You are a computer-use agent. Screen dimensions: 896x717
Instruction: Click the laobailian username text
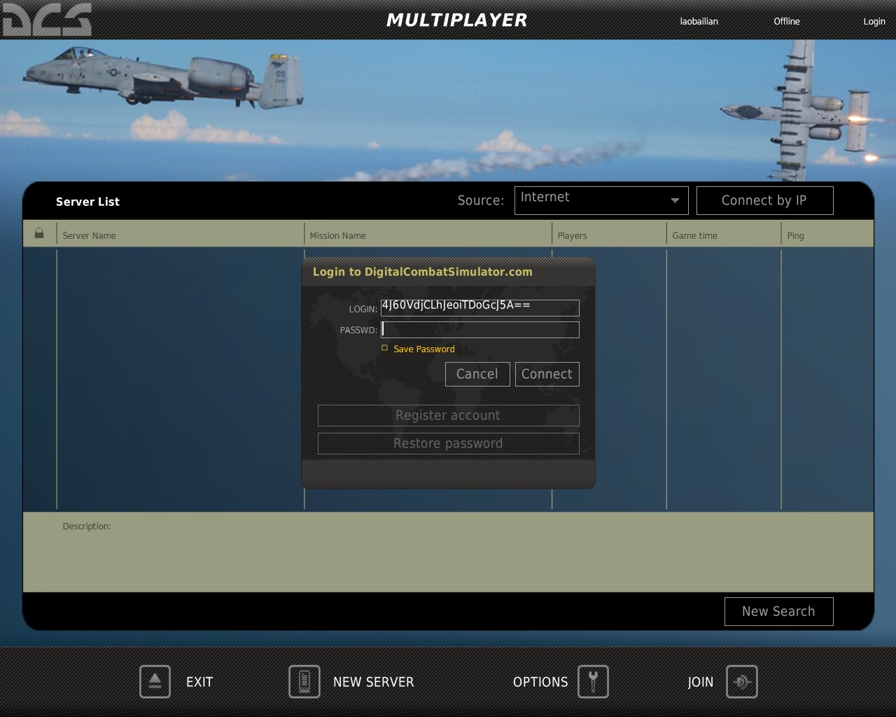(699, 21)
